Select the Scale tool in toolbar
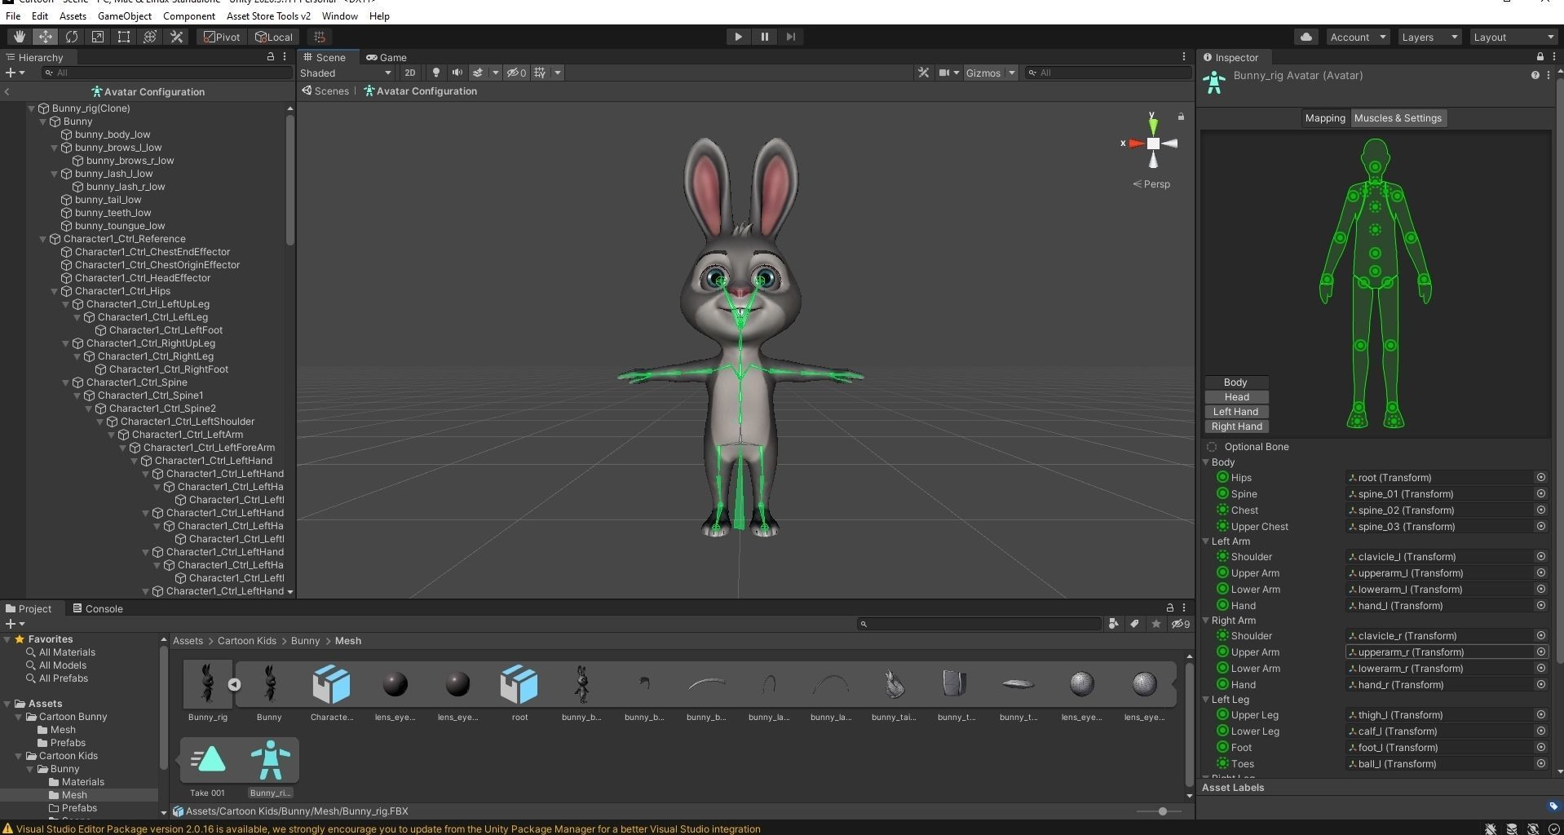 [x=98, y=37]
